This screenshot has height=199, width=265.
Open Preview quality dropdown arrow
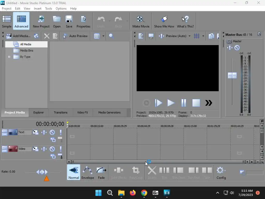(x=189, y=36)
